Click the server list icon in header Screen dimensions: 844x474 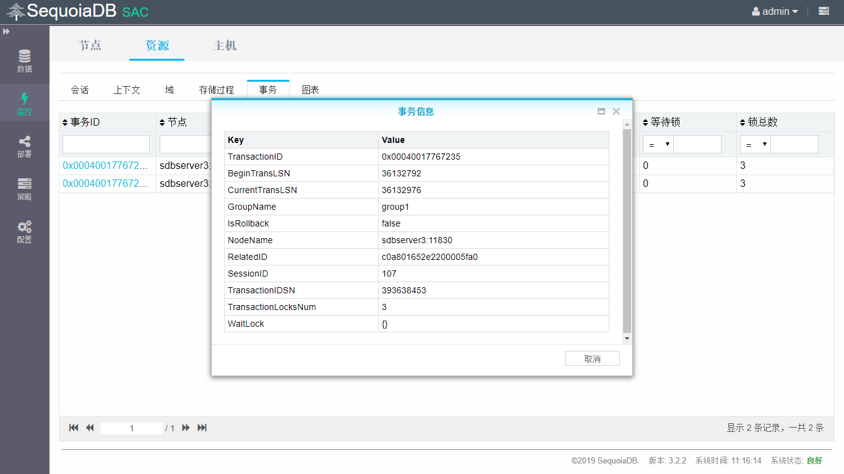pos(824,11)
